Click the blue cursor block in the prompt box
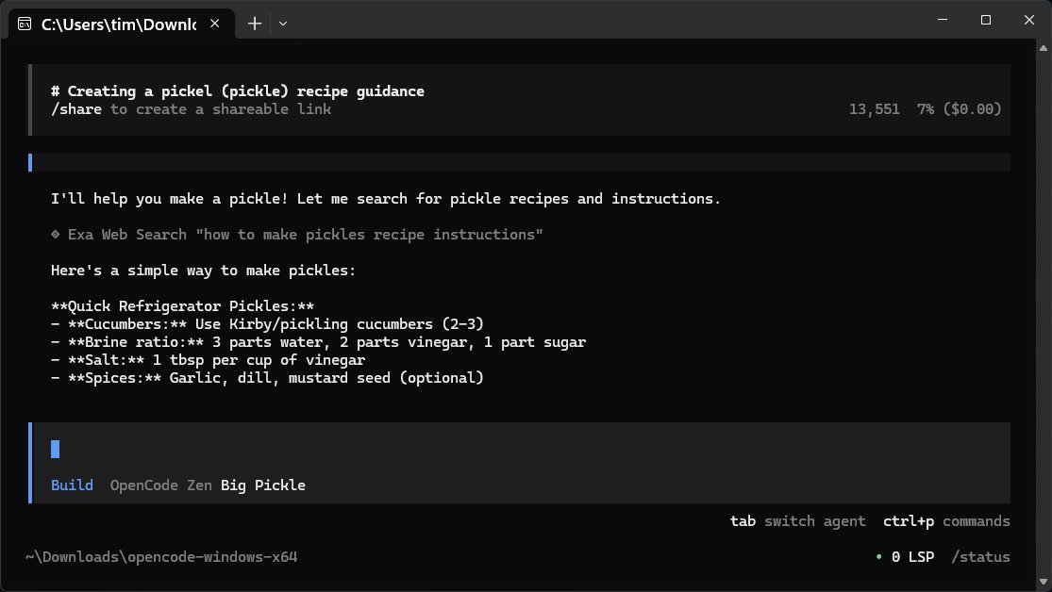The height and width of the screenshot is (592, 1052). point(56,450)
